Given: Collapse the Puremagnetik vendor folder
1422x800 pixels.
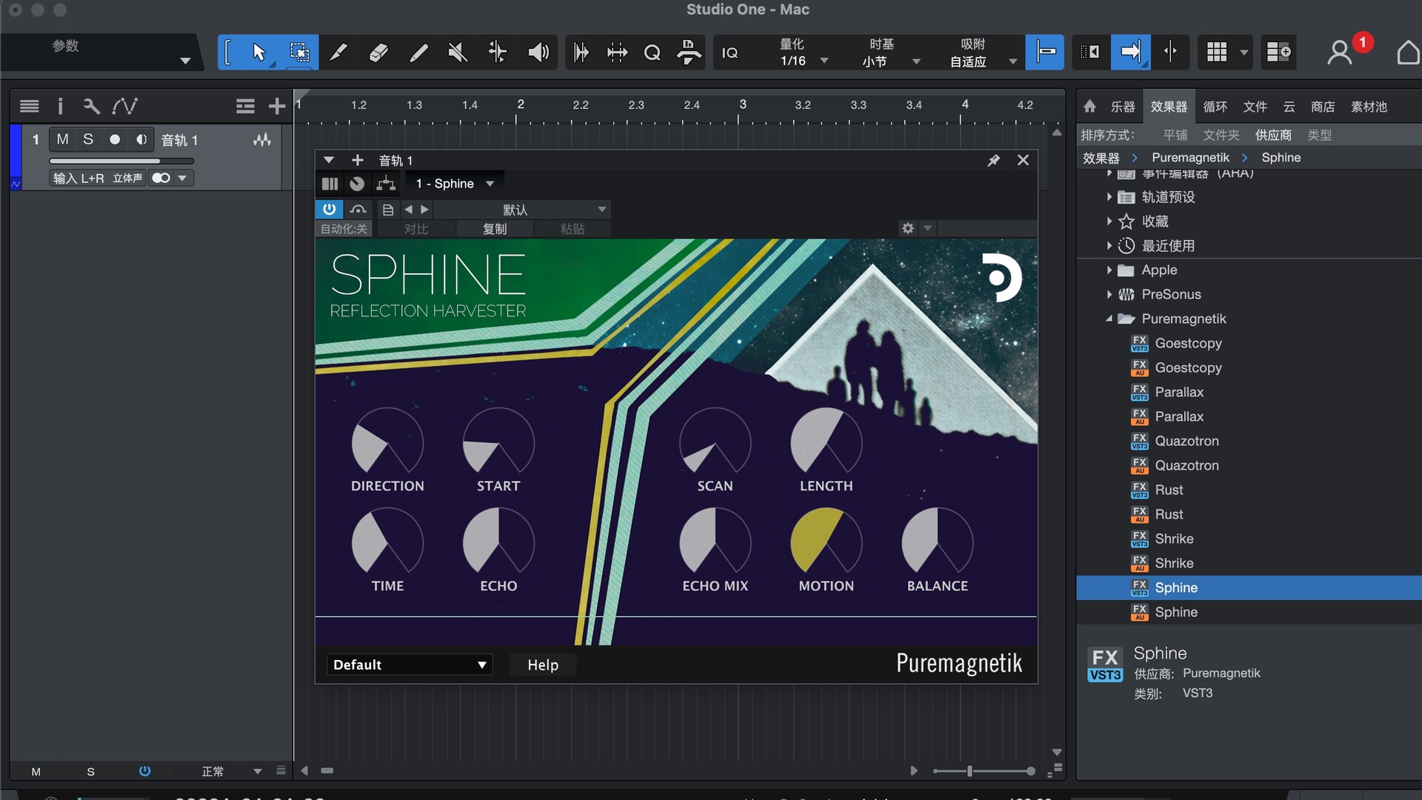Looking at the screenshot, I should (x=1109, y=319).
